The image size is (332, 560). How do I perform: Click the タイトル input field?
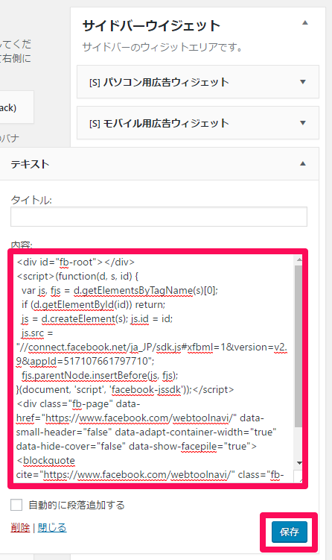pyautogui.click(x=159, y=216)
